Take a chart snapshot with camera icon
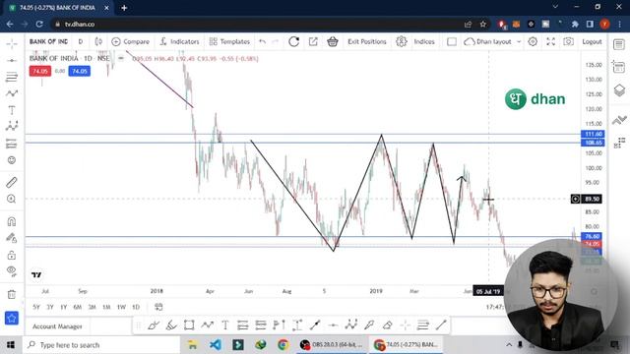630x354 pixels. pos(568,41)
